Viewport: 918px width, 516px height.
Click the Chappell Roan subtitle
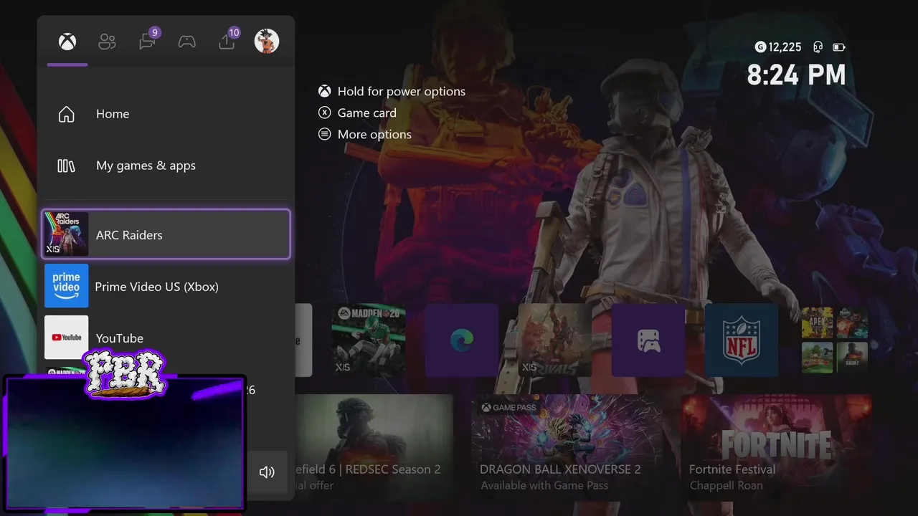726,485
